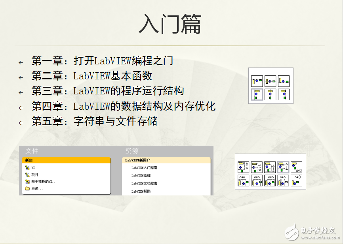Choose the Δ=0 compress spacing icon
Viewport: 343px width, 244px height.
tap(296, 167)
